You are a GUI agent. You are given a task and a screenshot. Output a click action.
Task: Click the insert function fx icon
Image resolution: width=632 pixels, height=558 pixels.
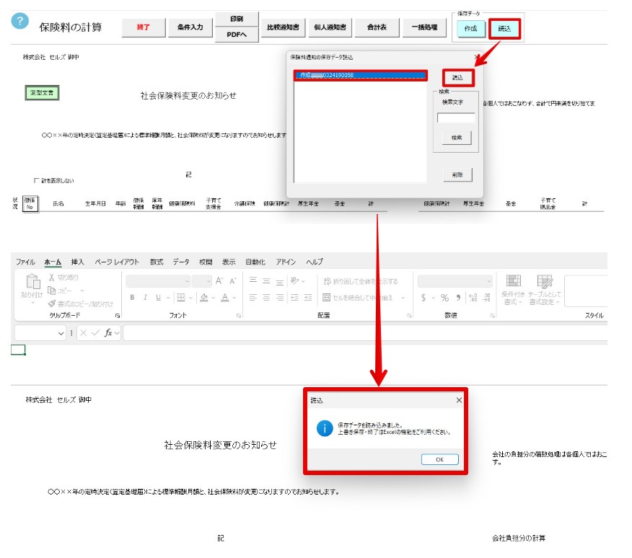pyautogui.click(x=108, y=333)
